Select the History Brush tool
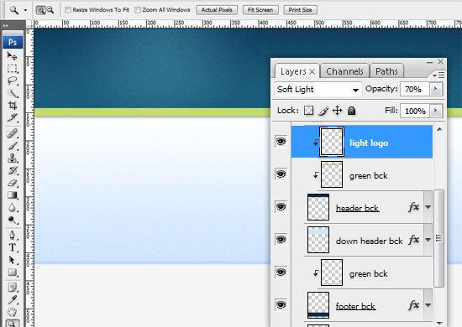This screenshot has width=462, height=327. click(x=12, y=170)
